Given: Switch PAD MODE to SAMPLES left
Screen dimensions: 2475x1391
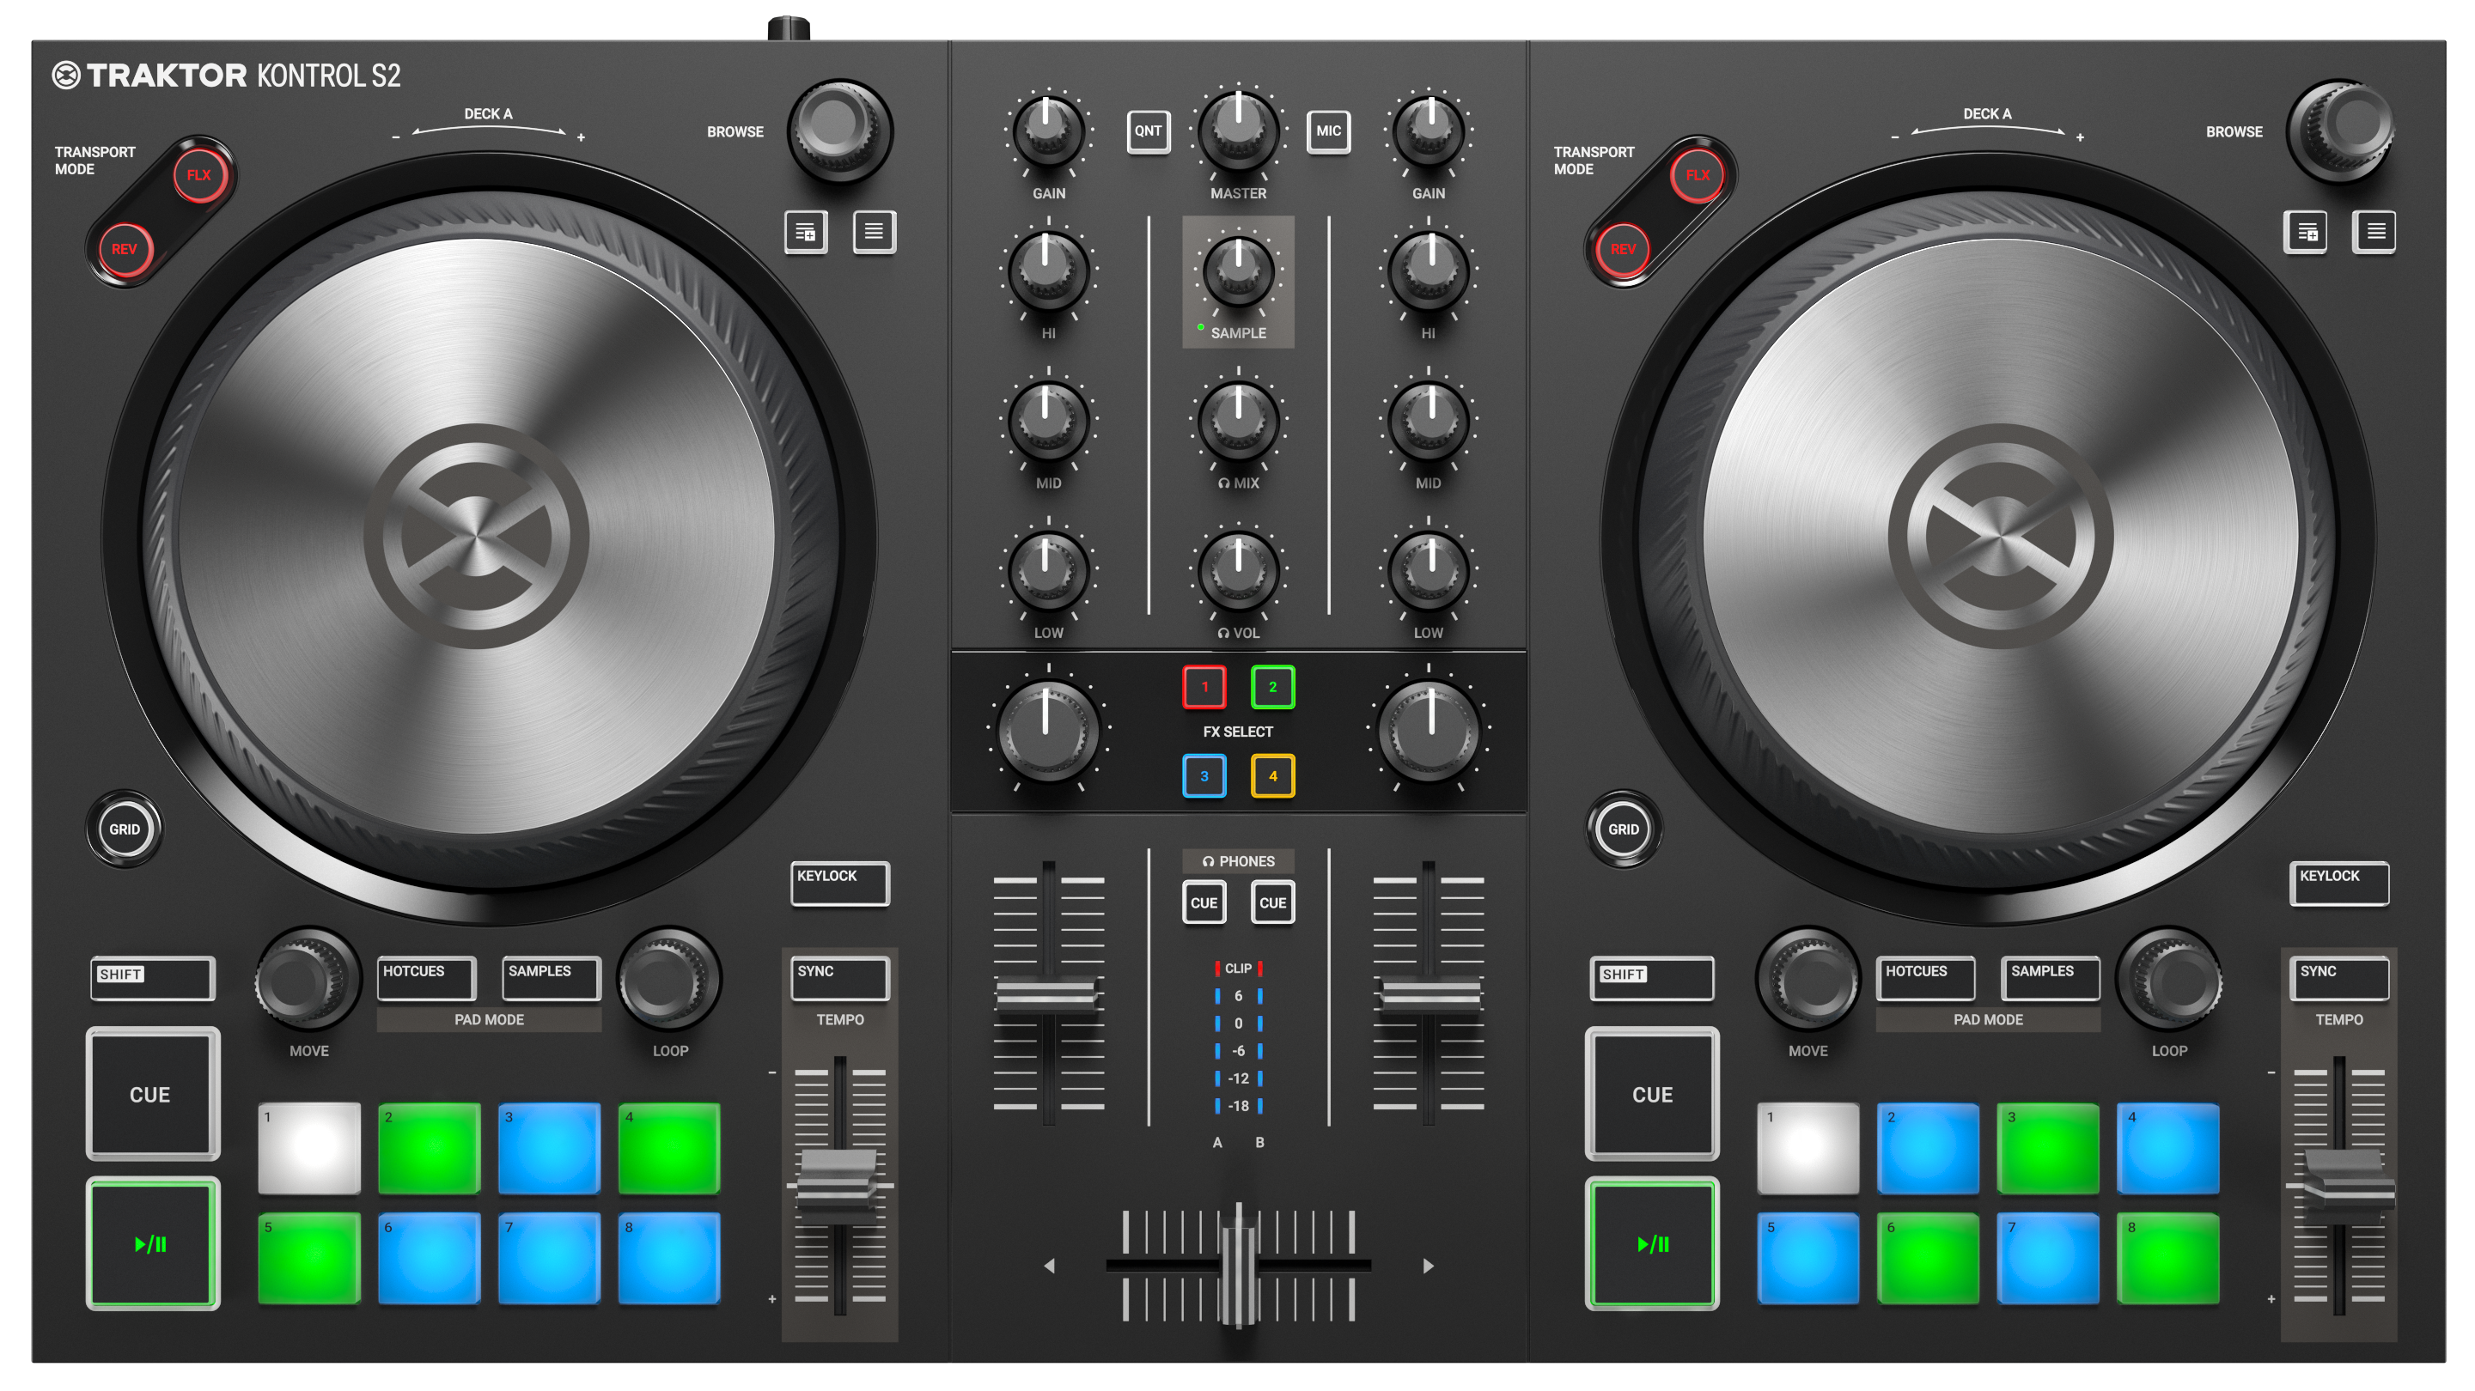Looking at the screenshot, I should (x=537, y=969).
